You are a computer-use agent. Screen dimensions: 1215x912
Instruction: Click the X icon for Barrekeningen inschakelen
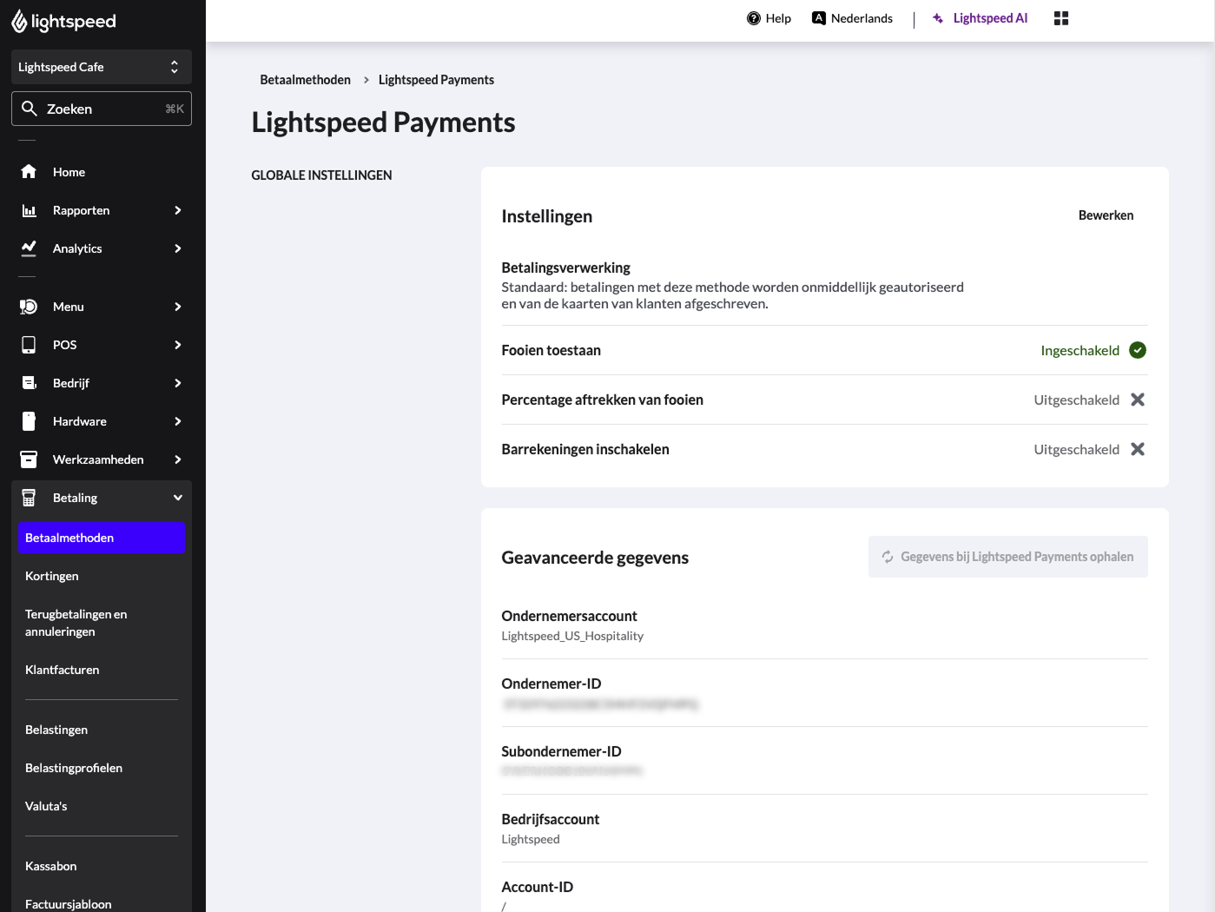click(1138, 449)
